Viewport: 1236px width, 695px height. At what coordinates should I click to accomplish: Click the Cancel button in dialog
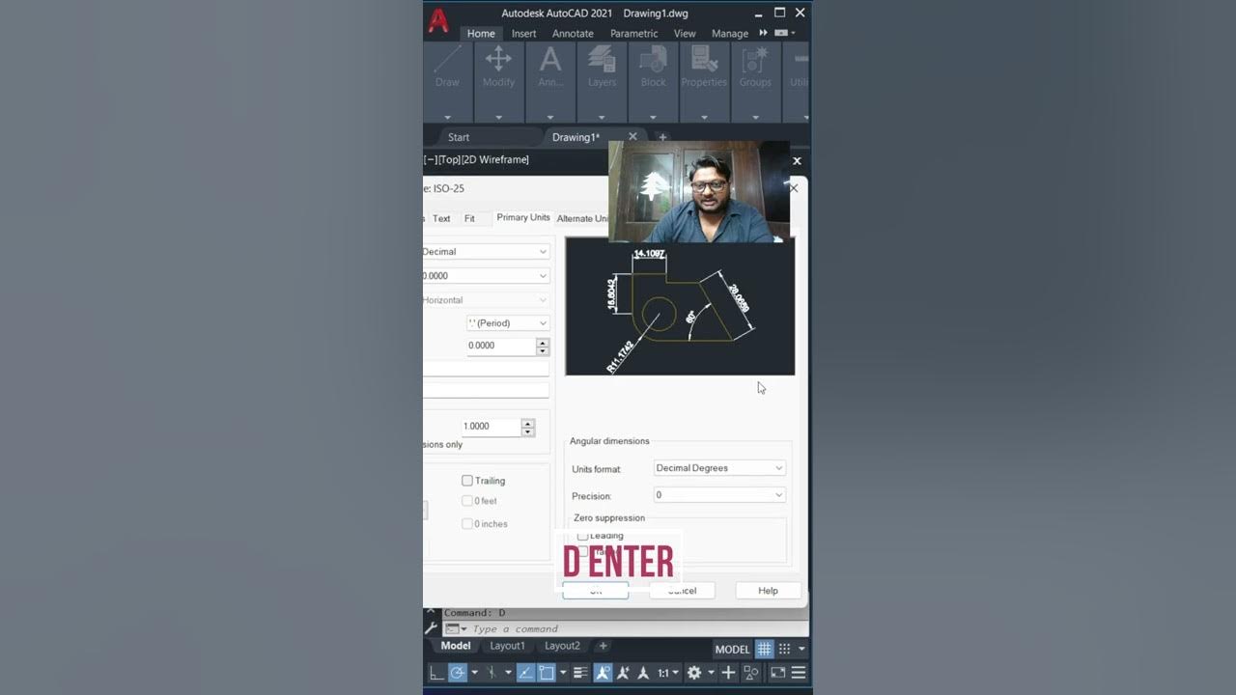(x=682, y=591)
